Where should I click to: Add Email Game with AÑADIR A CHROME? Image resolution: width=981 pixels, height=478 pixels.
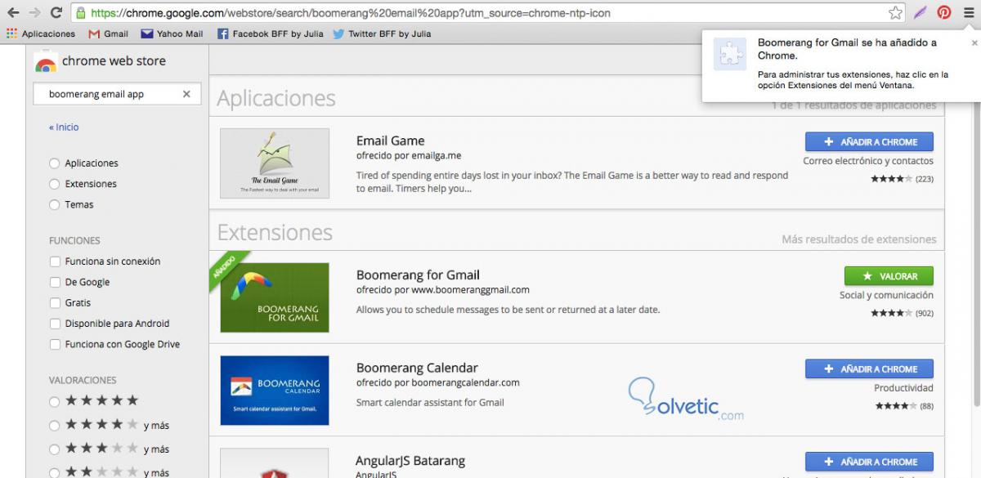tap(869, 142)
